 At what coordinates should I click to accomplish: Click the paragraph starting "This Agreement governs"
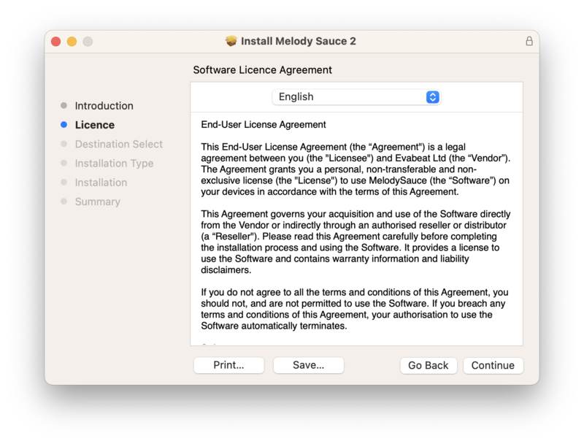356,242
